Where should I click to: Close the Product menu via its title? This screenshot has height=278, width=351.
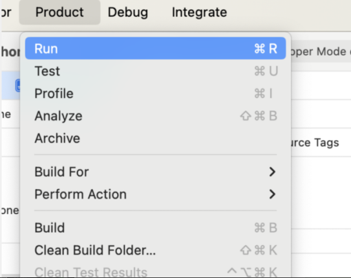(59, 12)
